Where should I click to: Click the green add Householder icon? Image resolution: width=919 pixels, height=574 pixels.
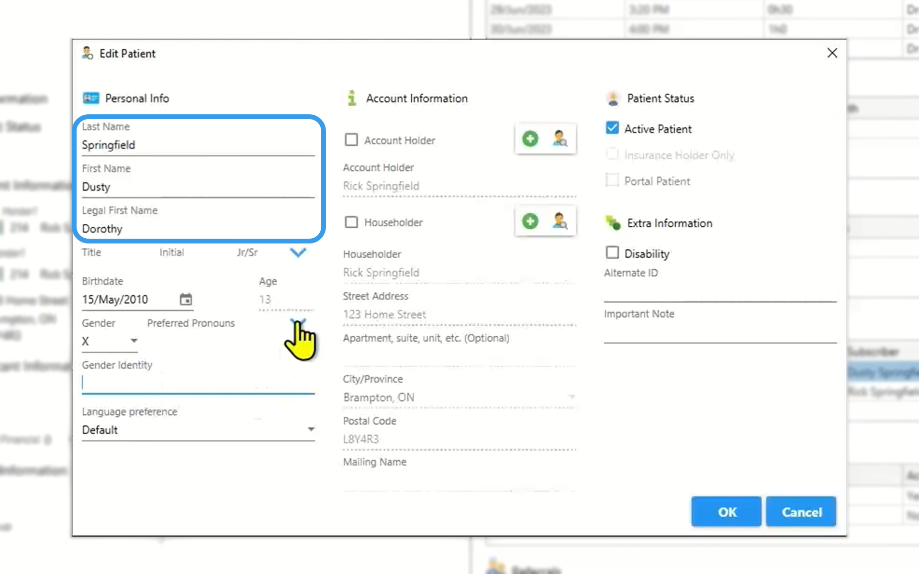[530, 221]
